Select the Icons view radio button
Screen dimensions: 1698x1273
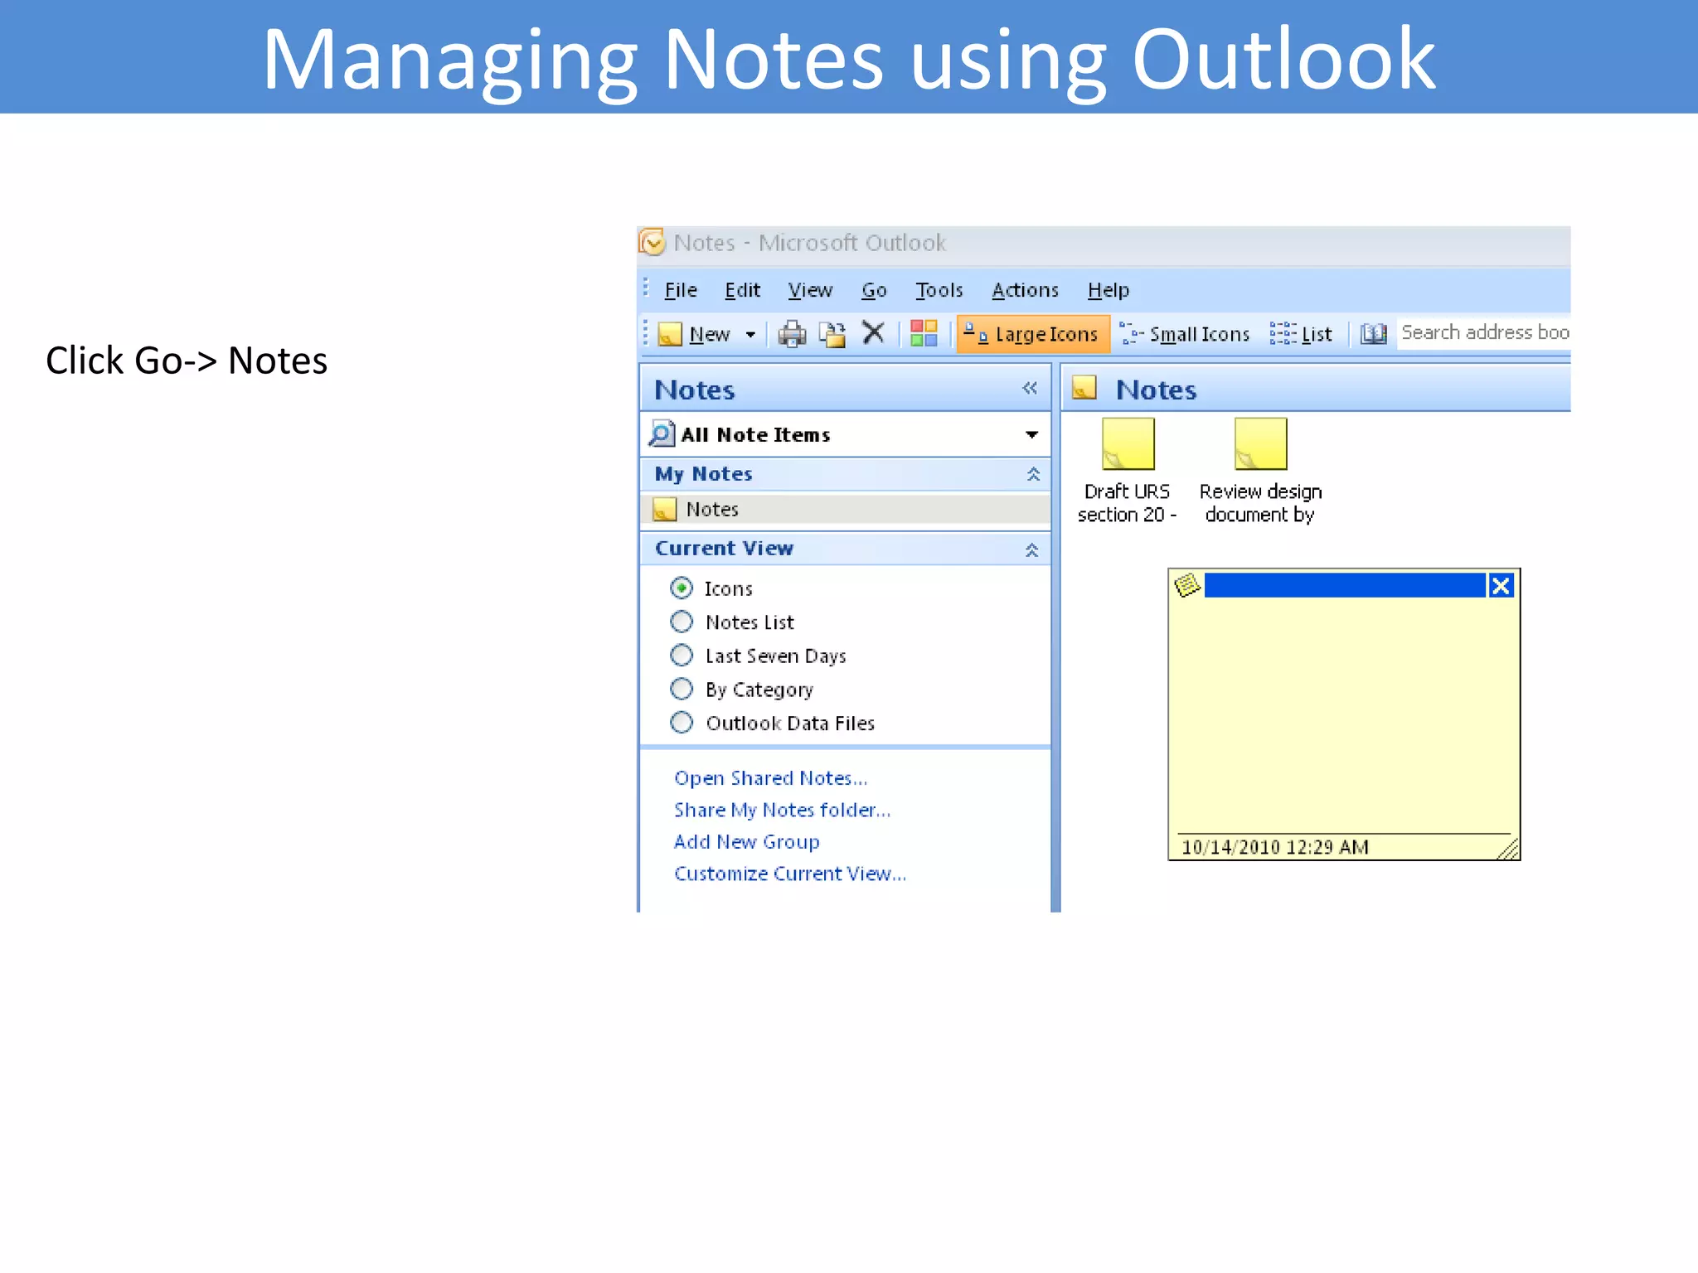tap(682, 588)
